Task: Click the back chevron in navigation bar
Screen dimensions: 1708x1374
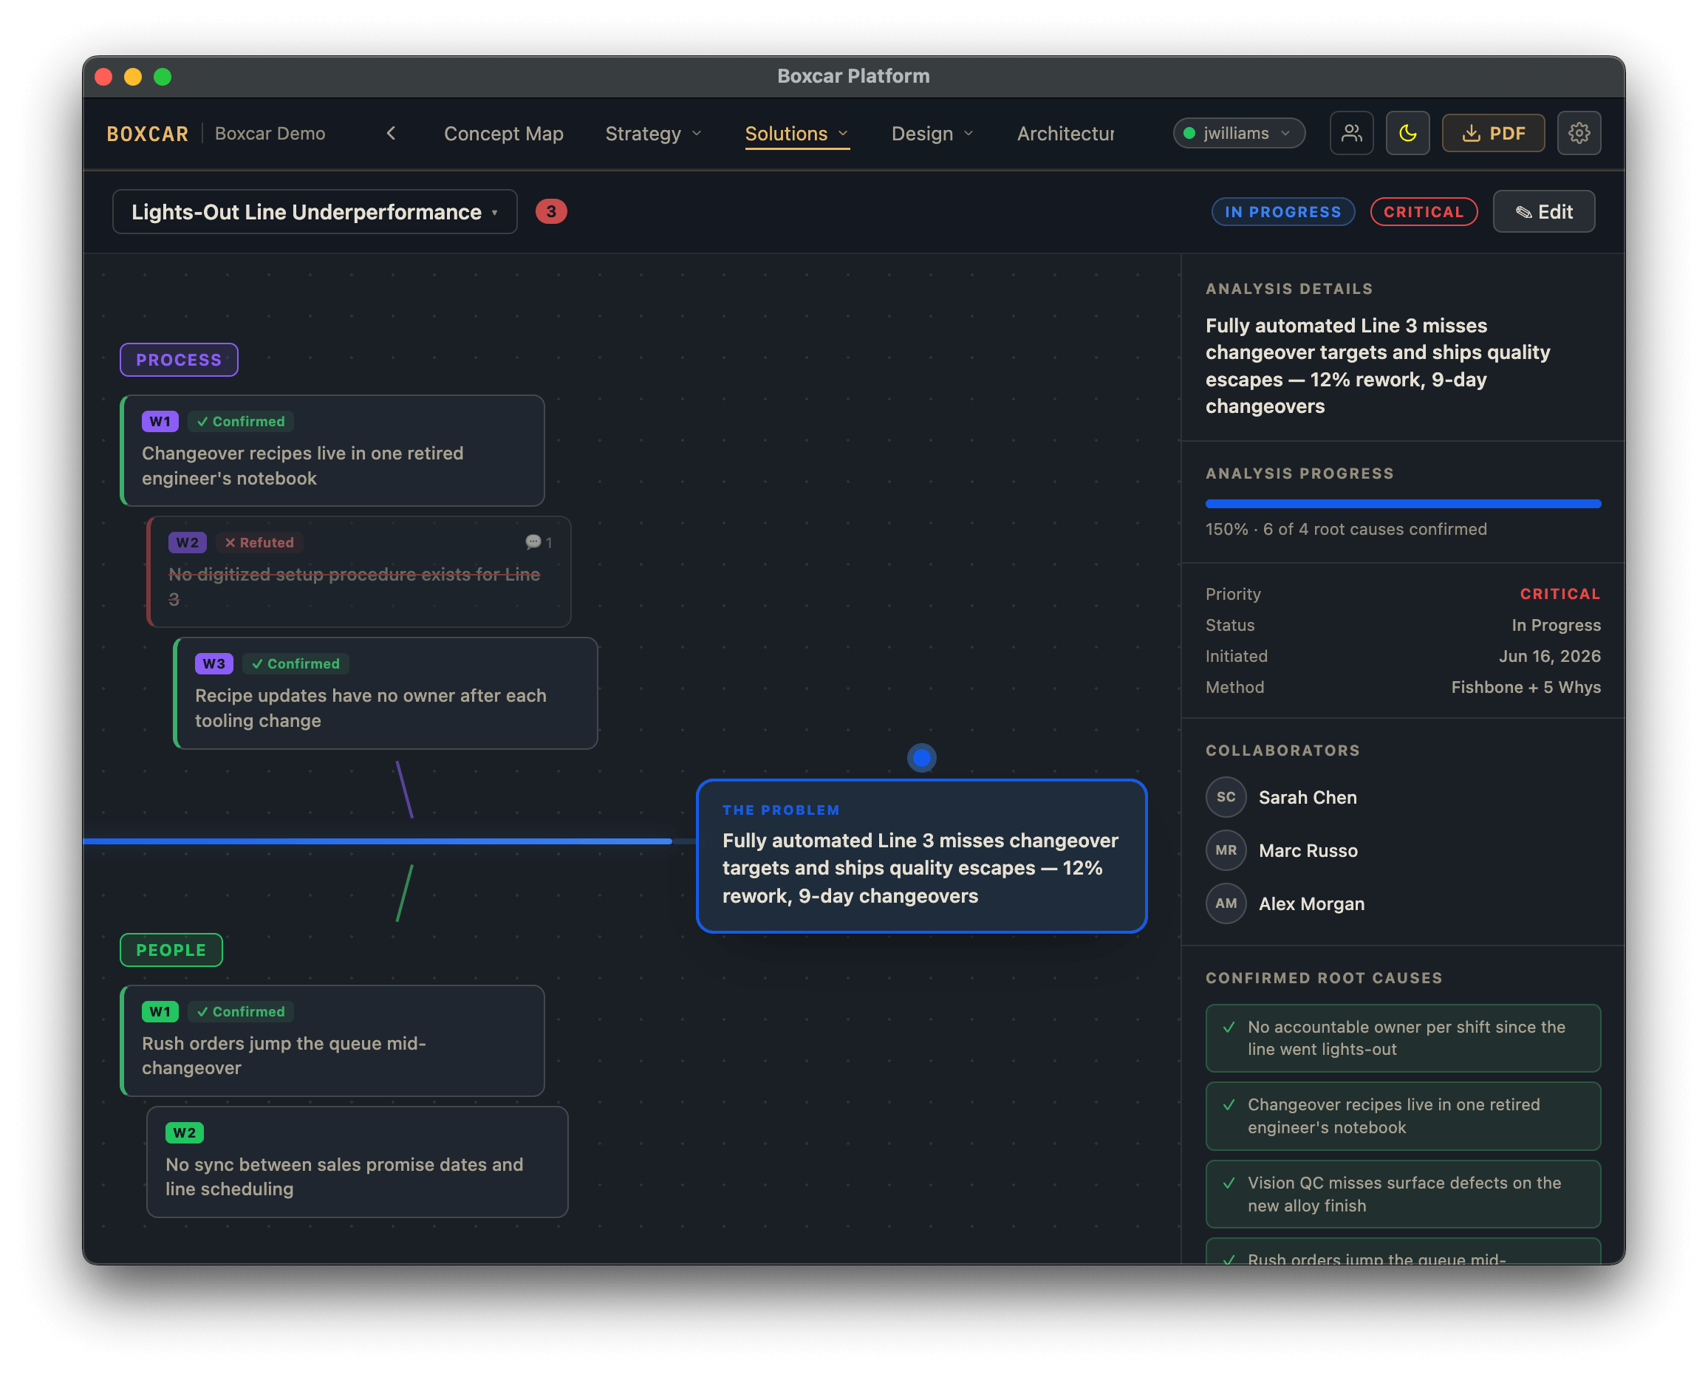Action: click(391, 133)
